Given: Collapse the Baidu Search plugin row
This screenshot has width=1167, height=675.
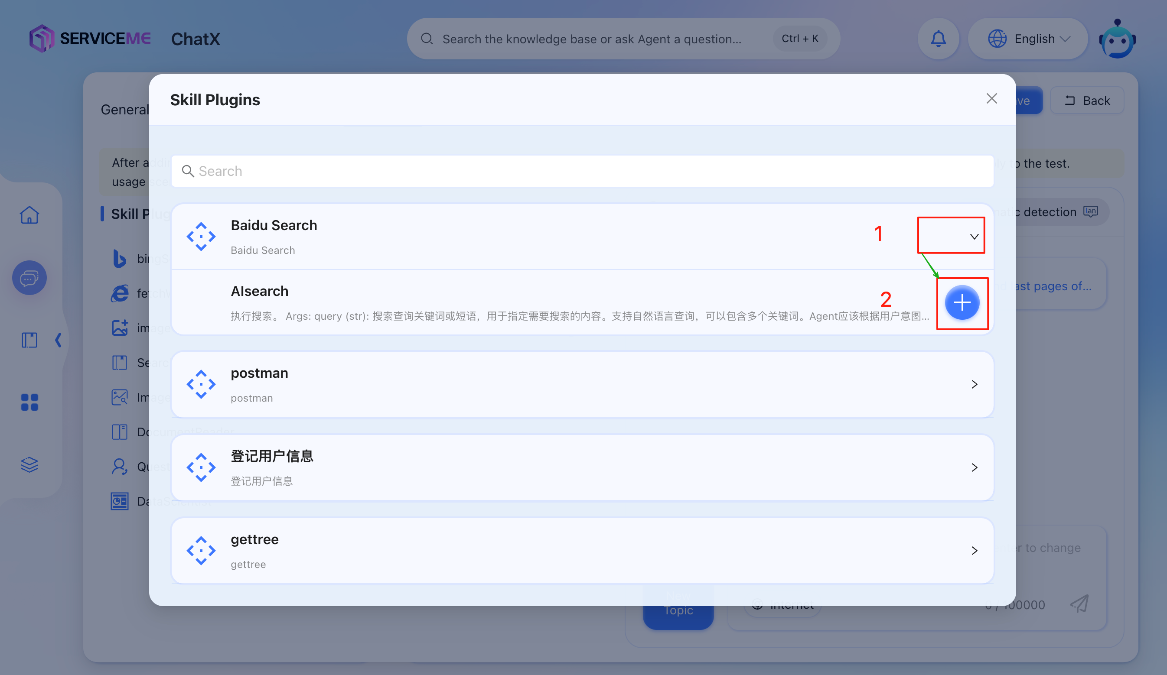Looking at the screenshot, I should 974,237.
